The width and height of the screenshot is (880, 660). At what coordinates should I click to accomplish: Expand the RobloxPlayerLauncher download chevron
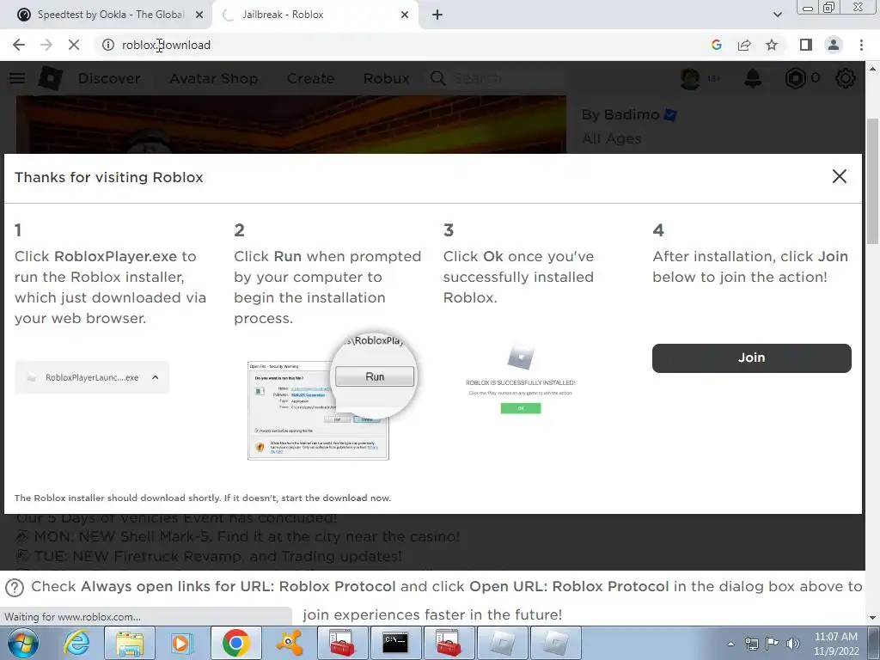[x=156, y=378]
